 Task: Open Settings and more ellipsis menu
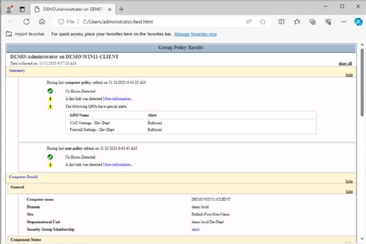(x=344, y=22)
